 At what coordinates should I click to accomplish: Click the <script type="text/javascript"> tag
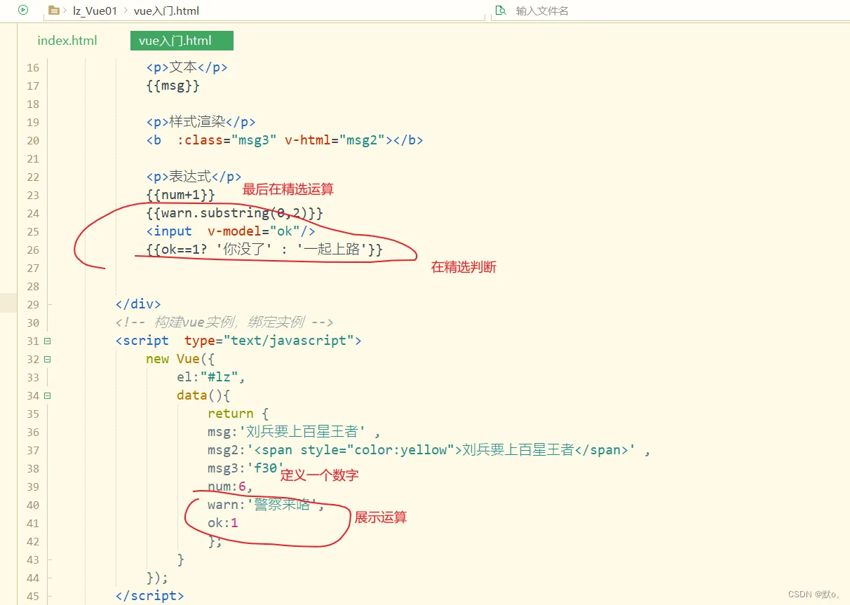pos(238,341)
